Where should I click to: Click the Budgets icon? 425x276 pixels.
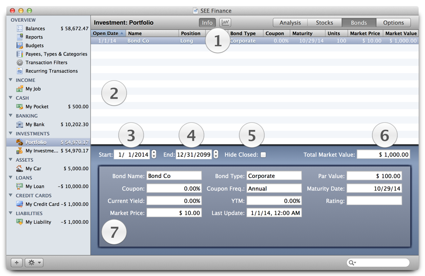coord(20,45)
